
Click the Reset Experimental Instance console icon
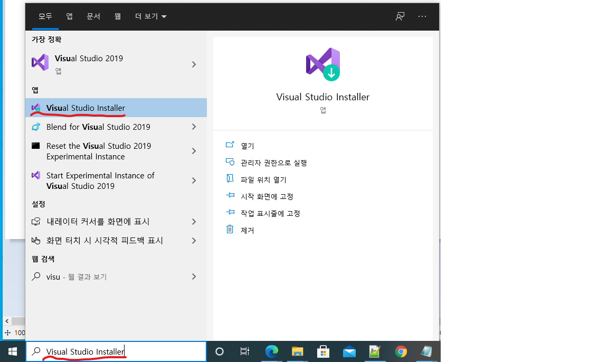click(x=36, y=146)
